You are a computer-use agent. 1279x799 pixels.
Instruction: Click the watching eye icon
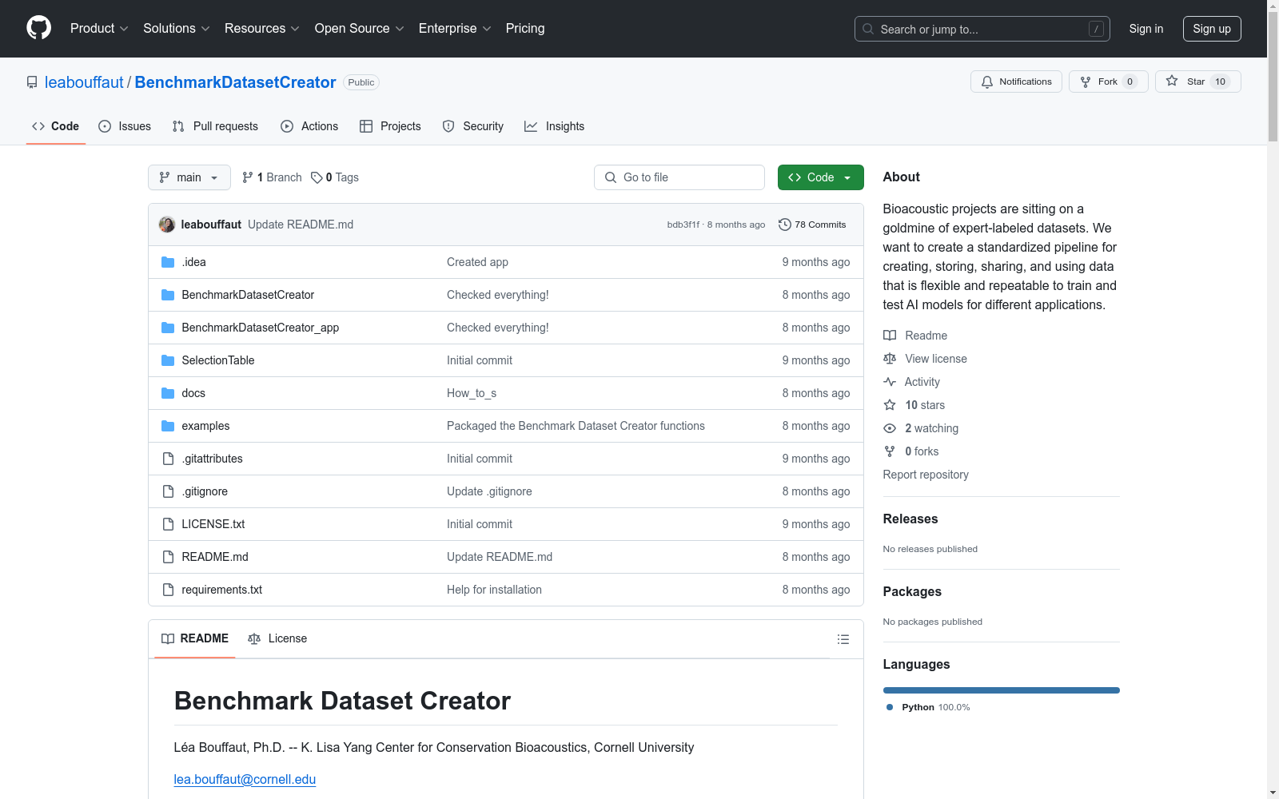890,428
